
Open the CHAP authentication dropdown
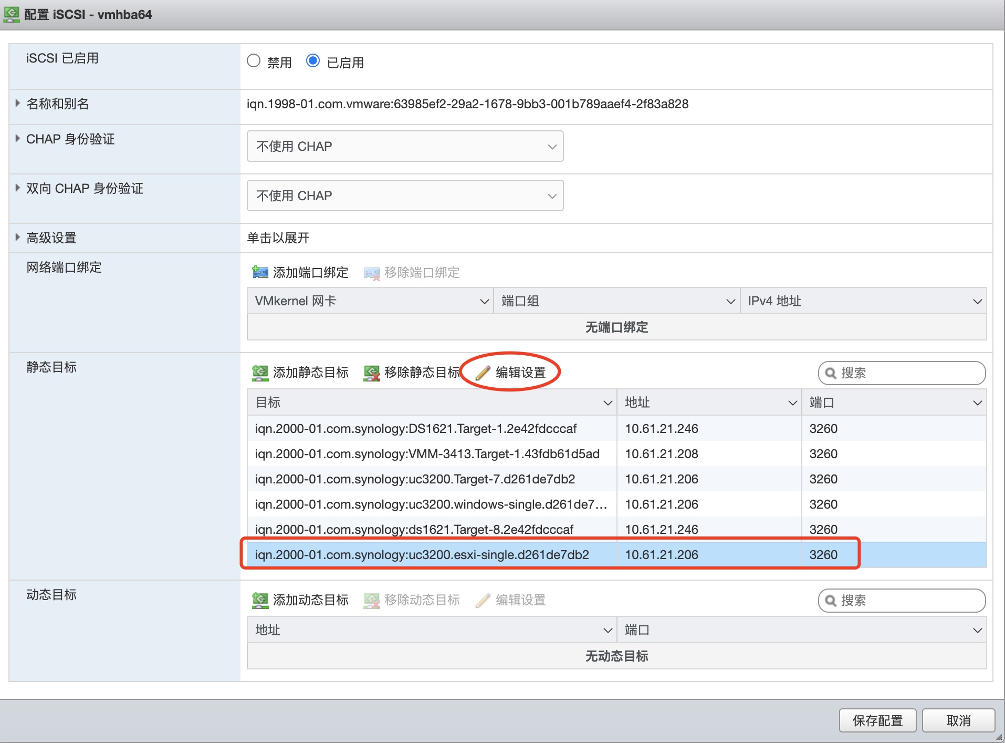click(x=405, y=146)
